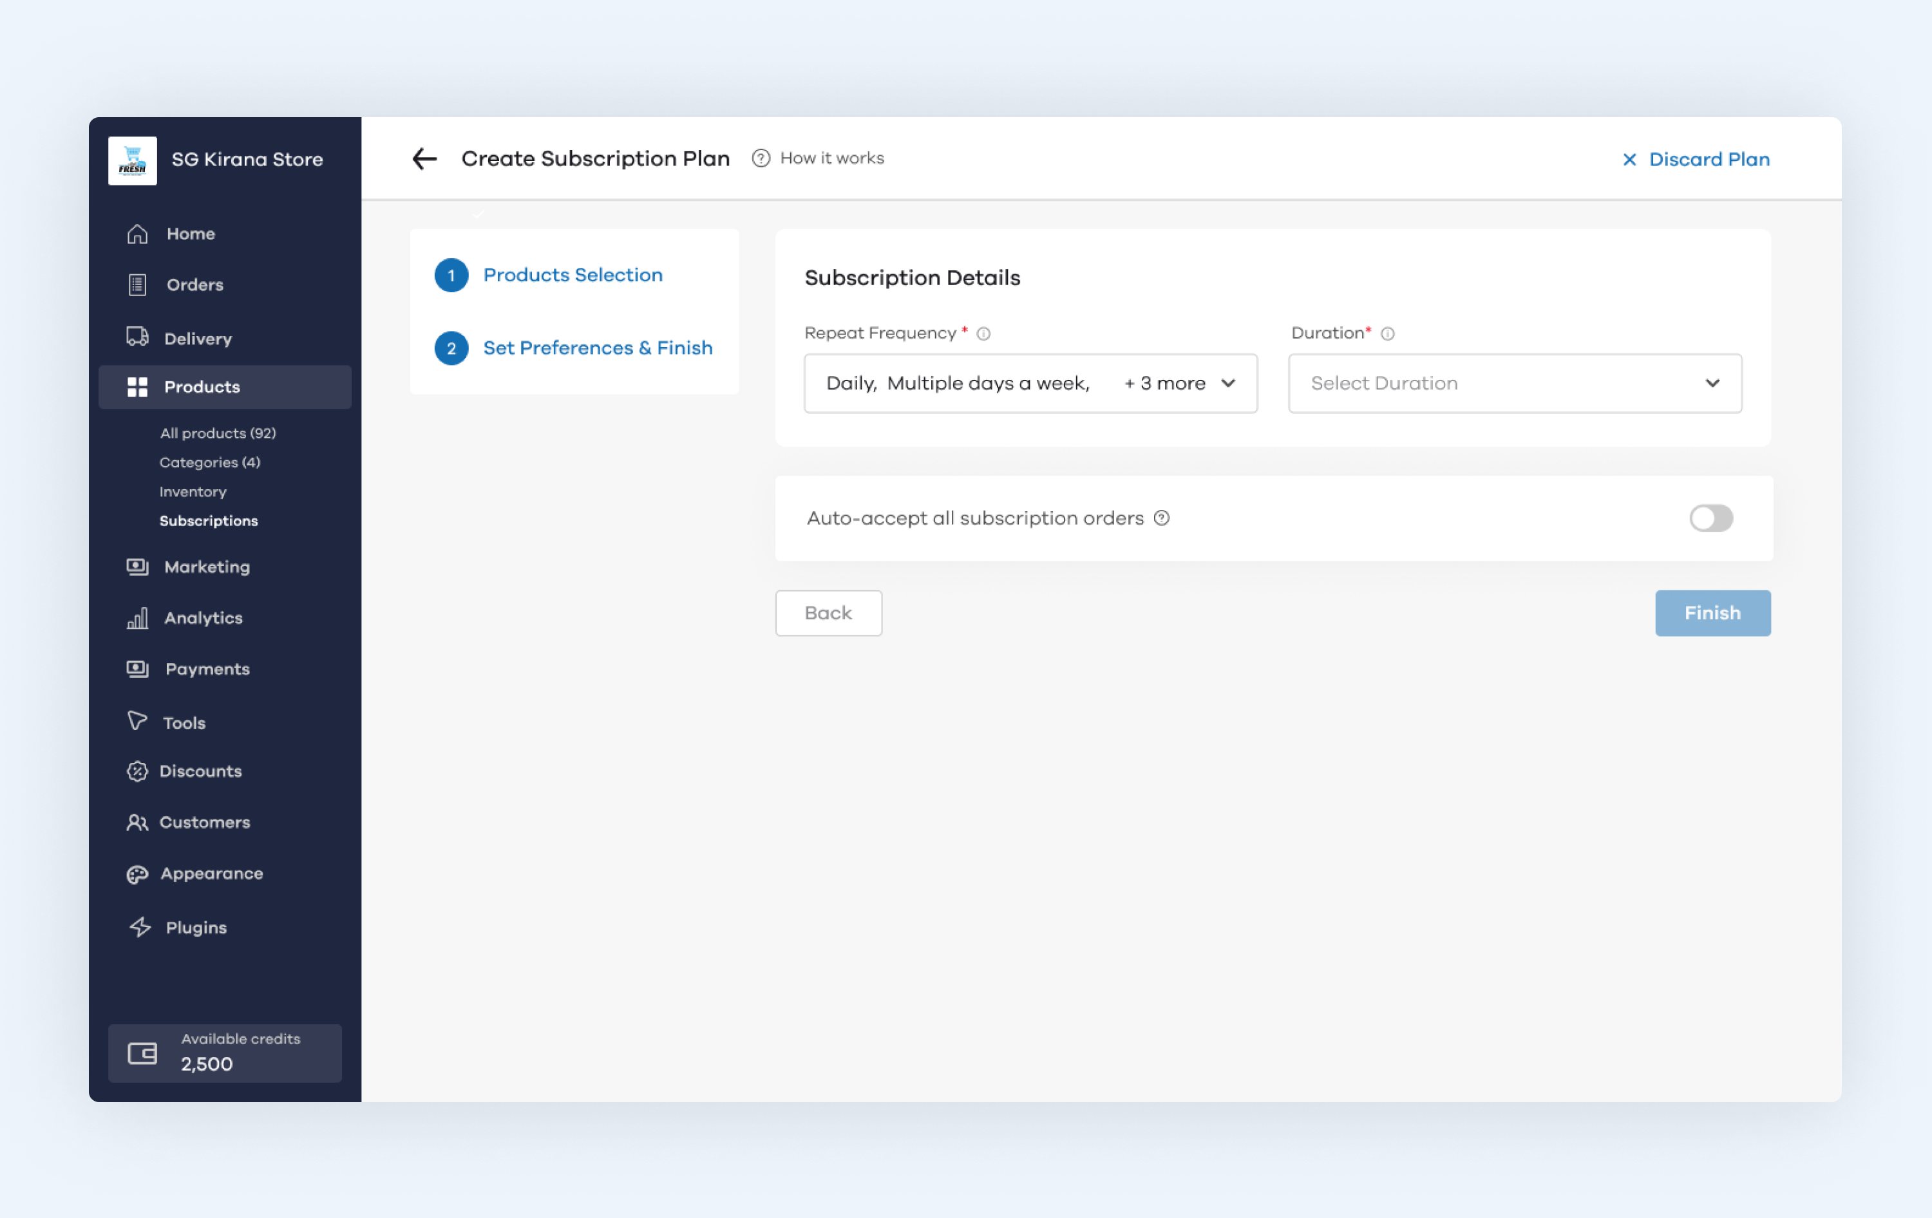The height and width of the screenshot is (1218, 1932).
Task: Click the Duration info icon
Action: coord(1387,333)
